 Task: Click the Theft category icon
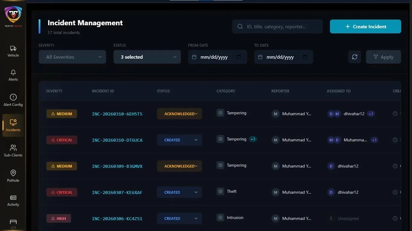(220, 191)
